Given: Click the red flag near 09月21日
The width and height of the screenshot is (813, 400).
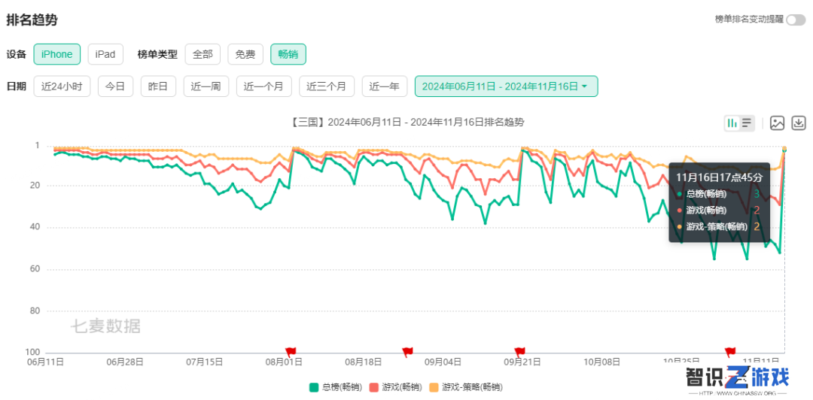Looking at the screenshot, I should (x=519, y=352).
